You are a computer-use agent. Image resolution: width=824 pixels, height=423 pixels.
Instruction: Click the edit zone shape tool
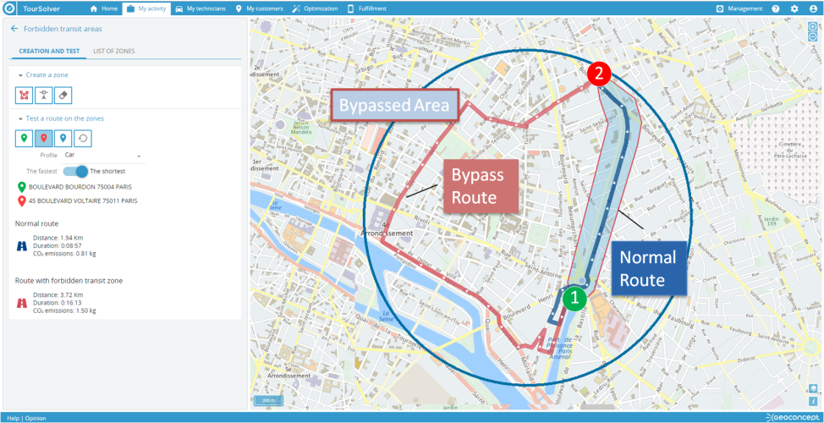[x=43, y=96]
